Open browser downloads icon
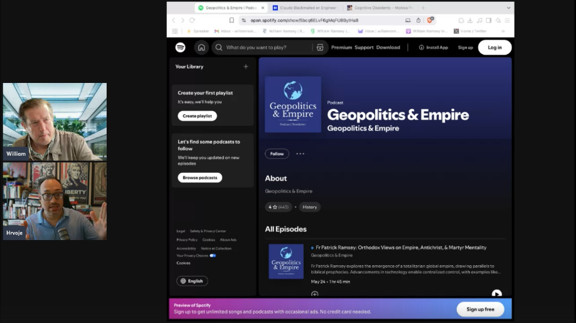The width and height of the screenshot is (576, 323). tap(470, 20)
